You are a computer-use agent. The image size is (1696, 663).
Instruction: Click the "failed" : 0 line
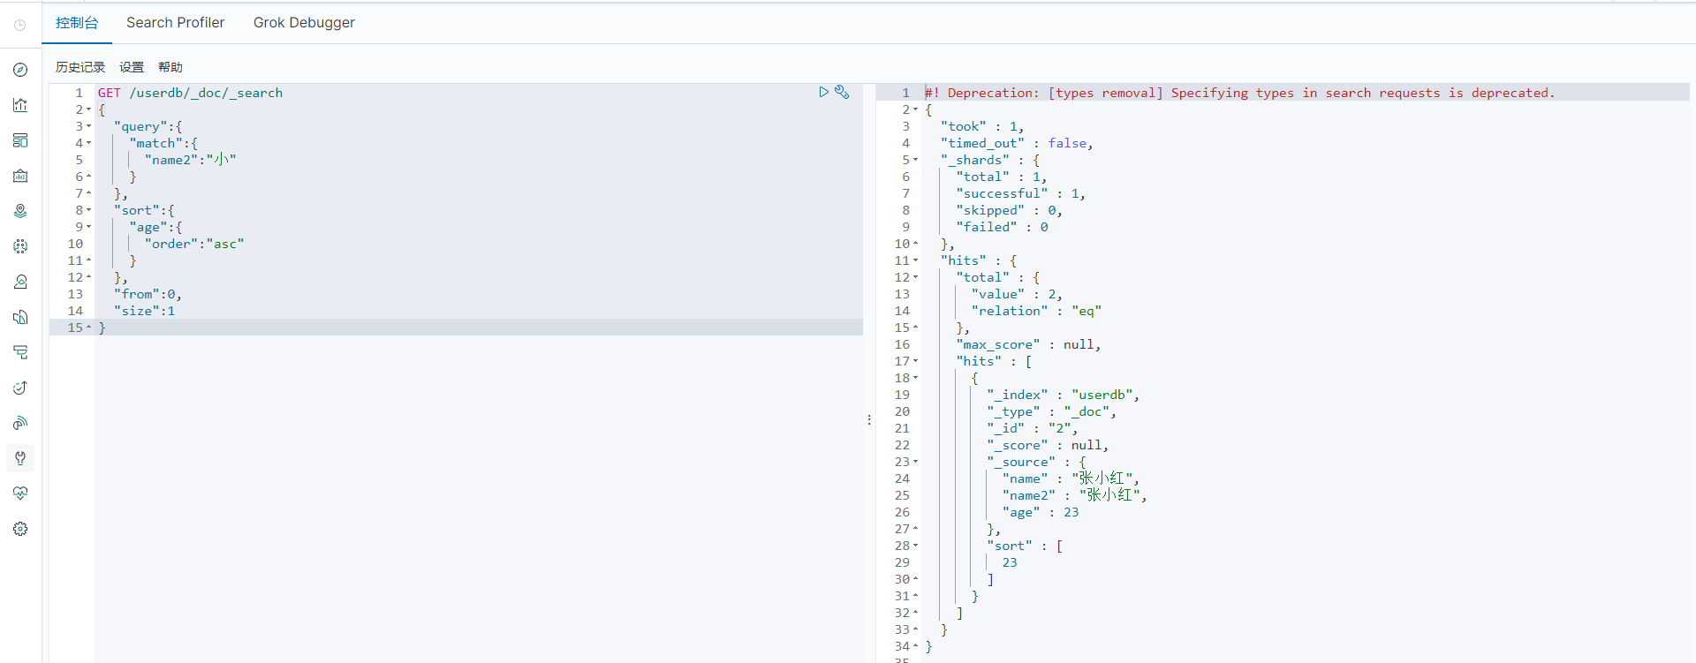pyautogui.click(x=1002, y=227)
